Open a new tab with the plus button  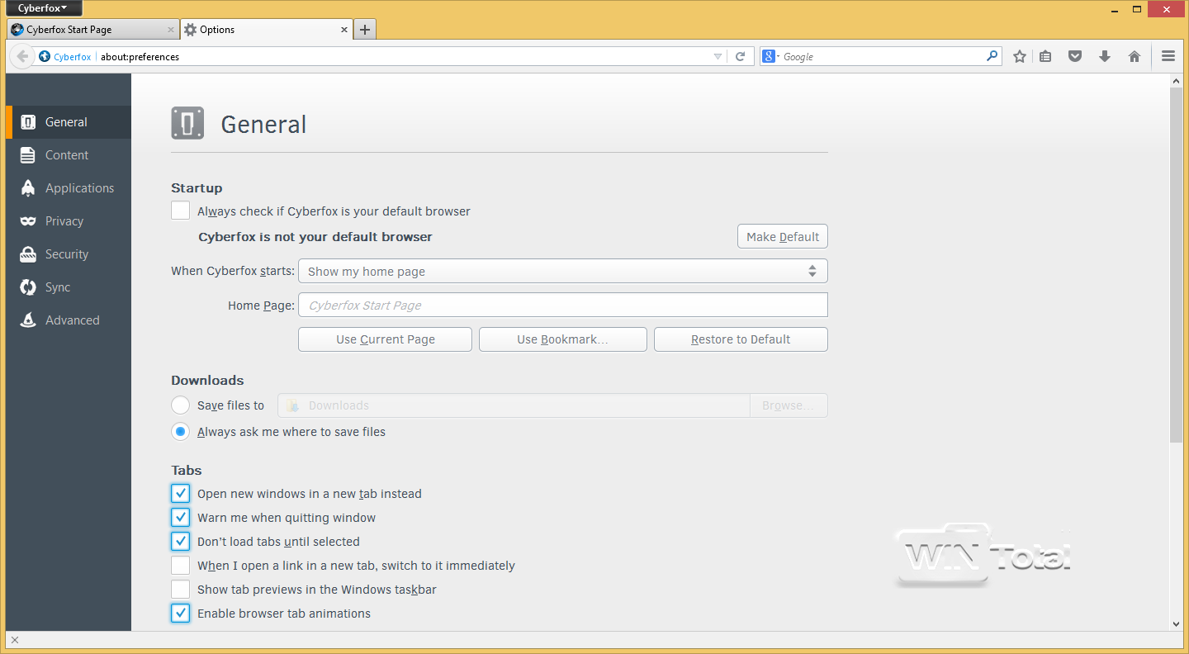[x=365, y=30]
